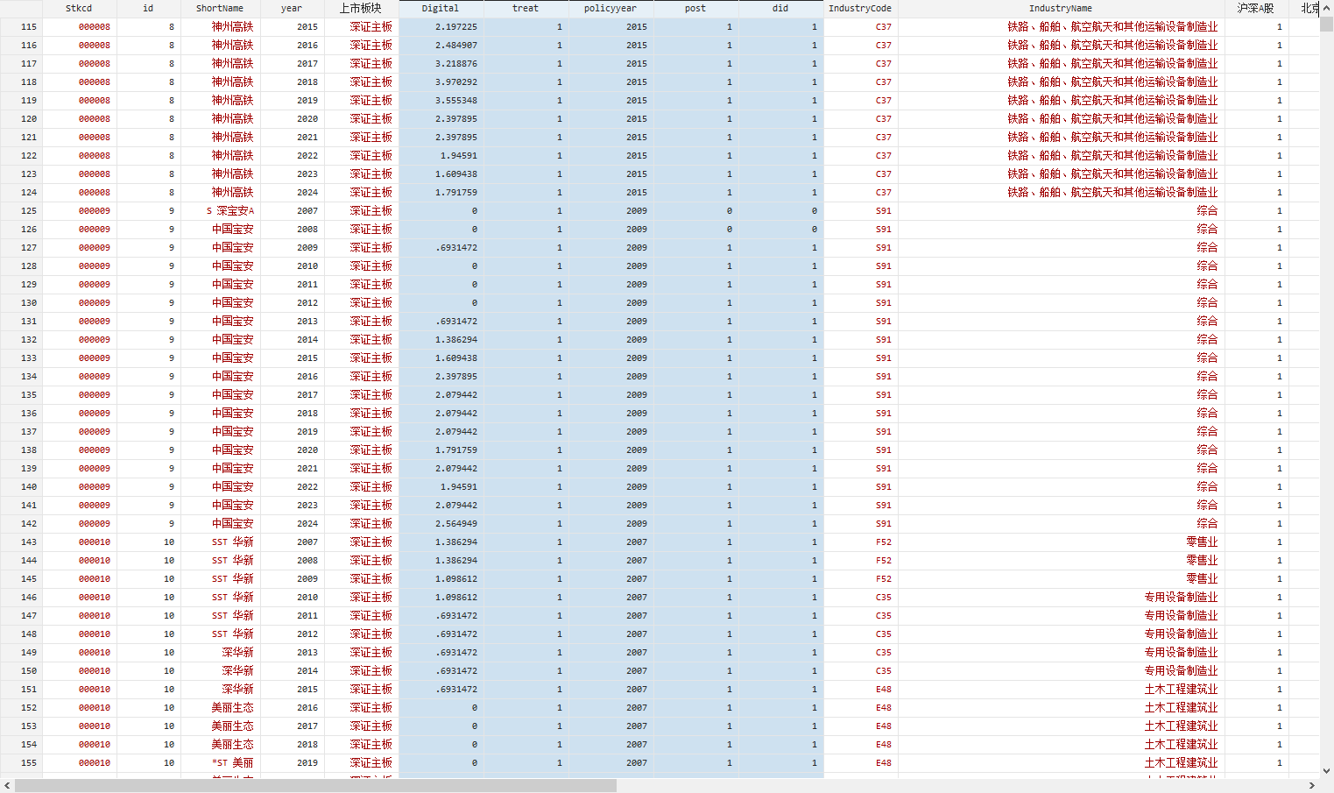Click the treat column header
The width and height of the screenshot is (1334, 793).
coord(526,8)
